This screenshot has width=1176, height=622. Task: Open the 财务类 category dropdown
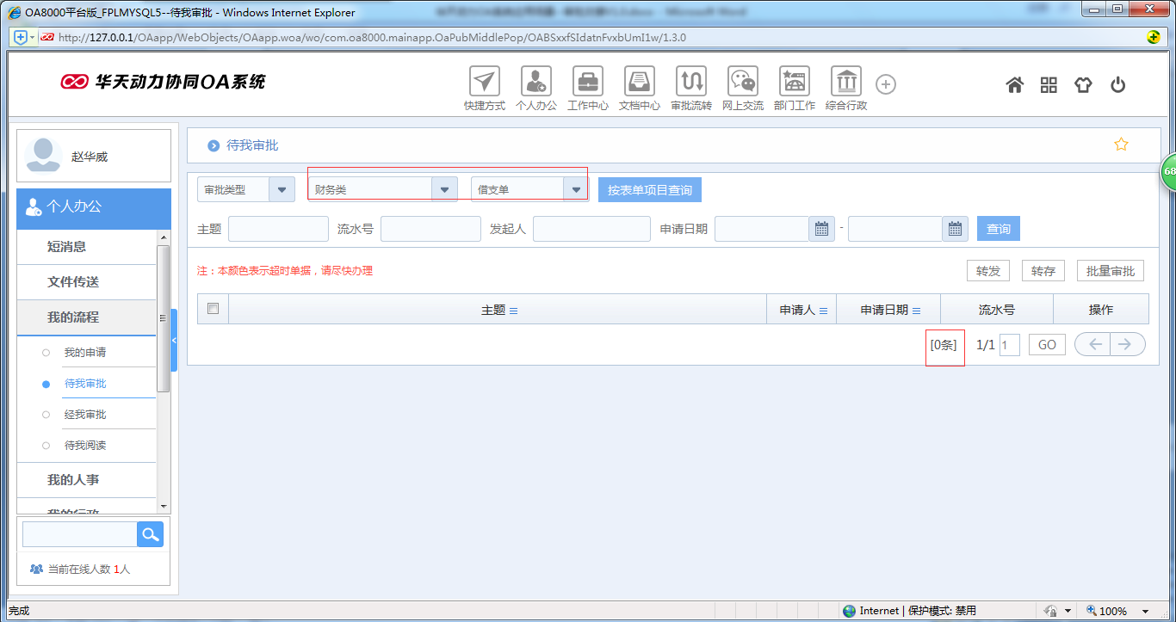coord(445,189)
